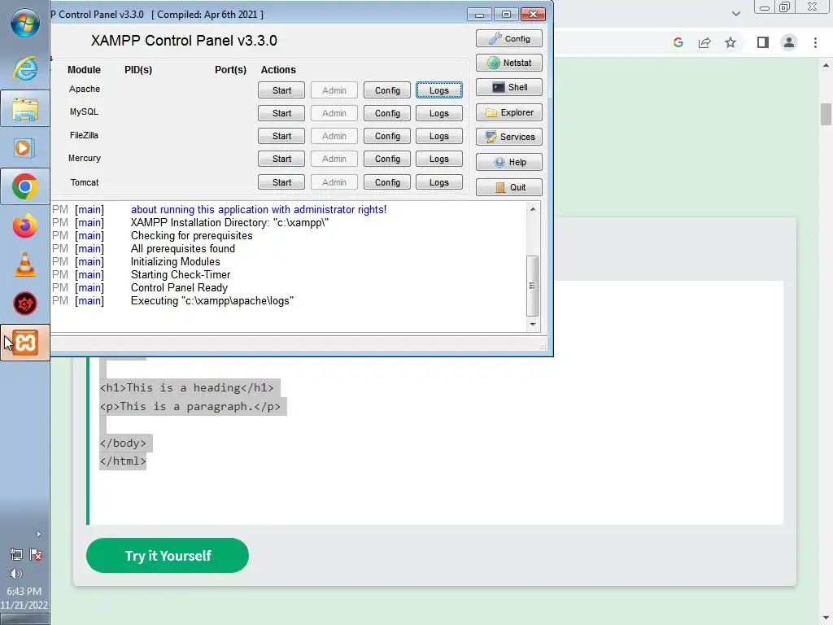Open Netstat in XAMPP panel
Image resolution: width=833 pixels, height=625 pixels.
coord(509,63)
